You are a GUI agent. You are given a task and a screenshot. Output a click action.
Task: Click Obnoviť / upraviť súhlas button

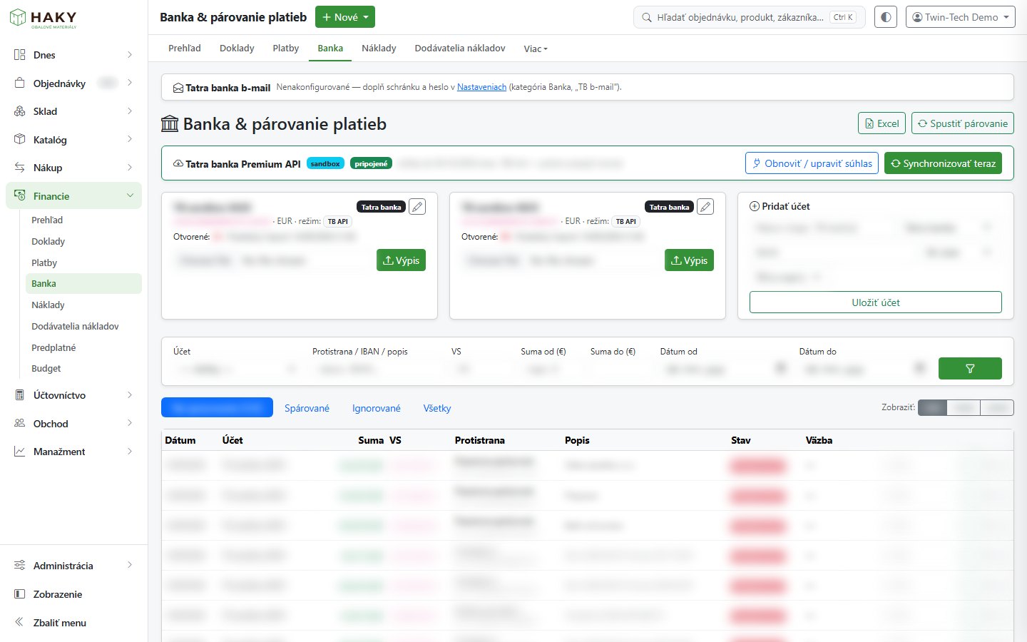tap(812, 163)
